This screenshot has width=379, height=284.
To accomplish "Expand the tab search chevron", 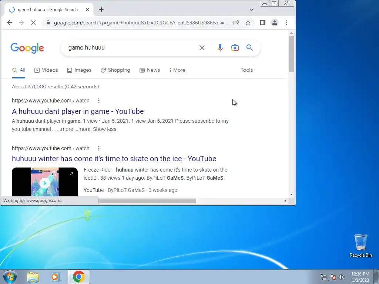I will point(252,10).
